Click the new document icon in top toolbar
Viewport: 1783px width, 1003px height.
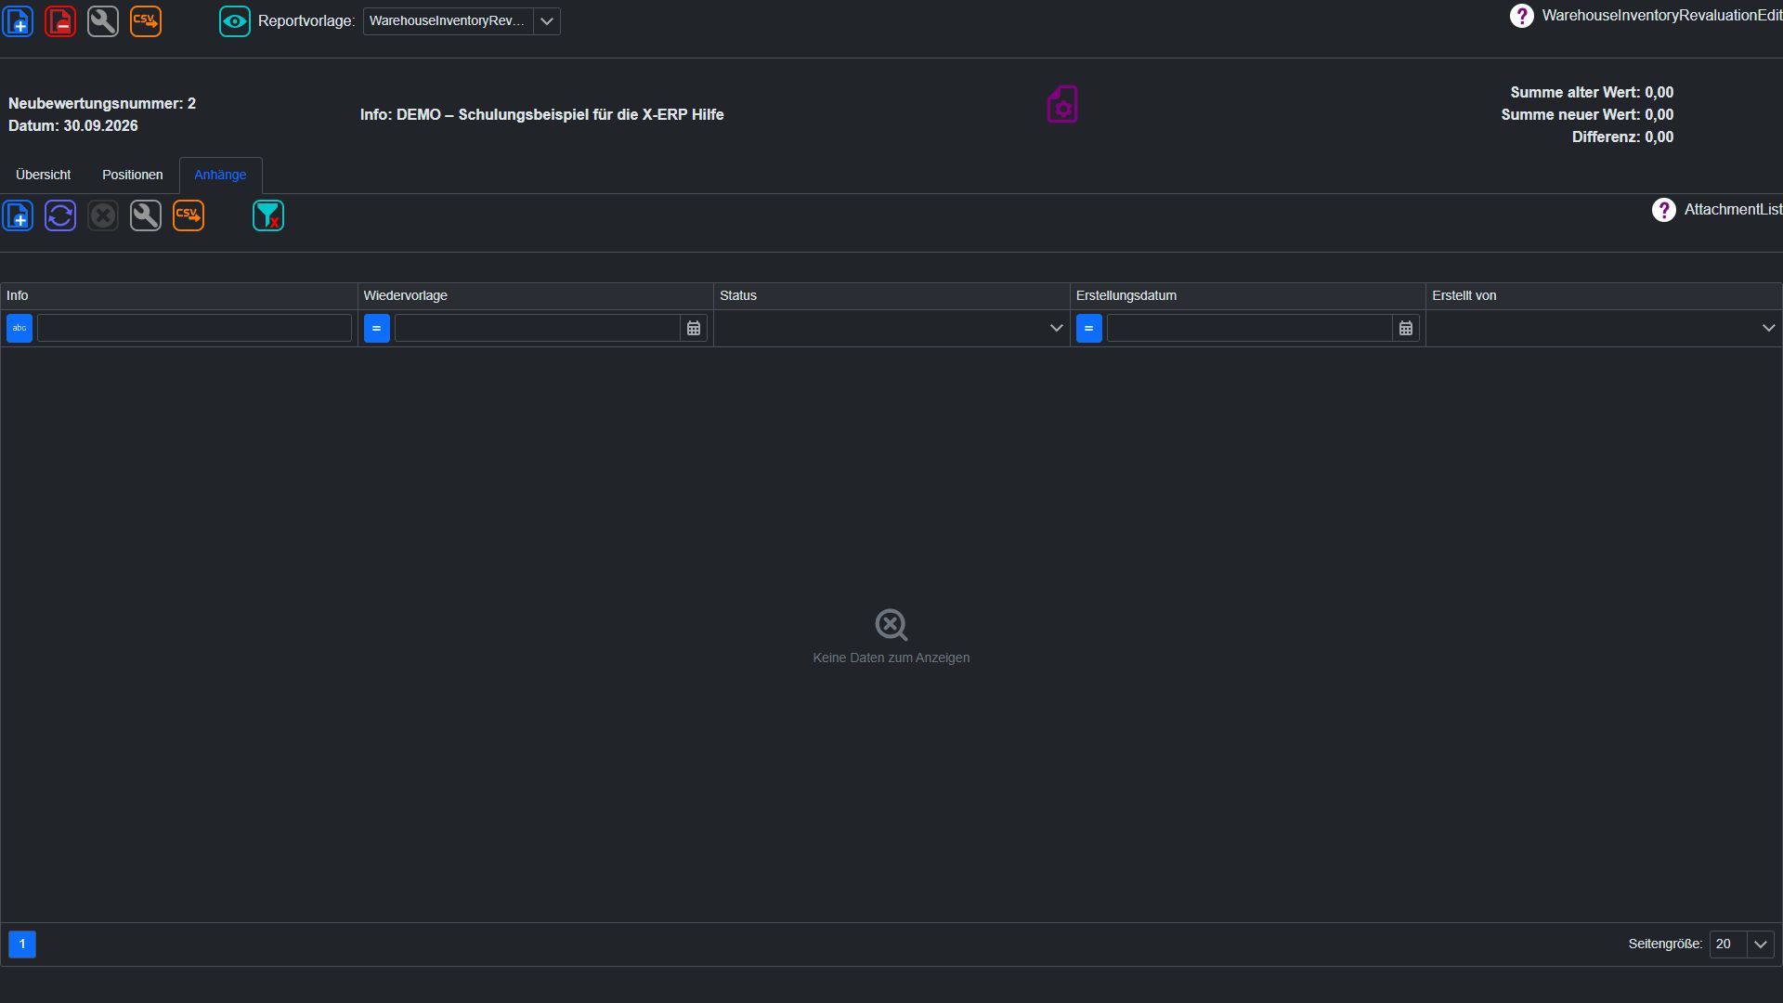click(x=18, y=20)
